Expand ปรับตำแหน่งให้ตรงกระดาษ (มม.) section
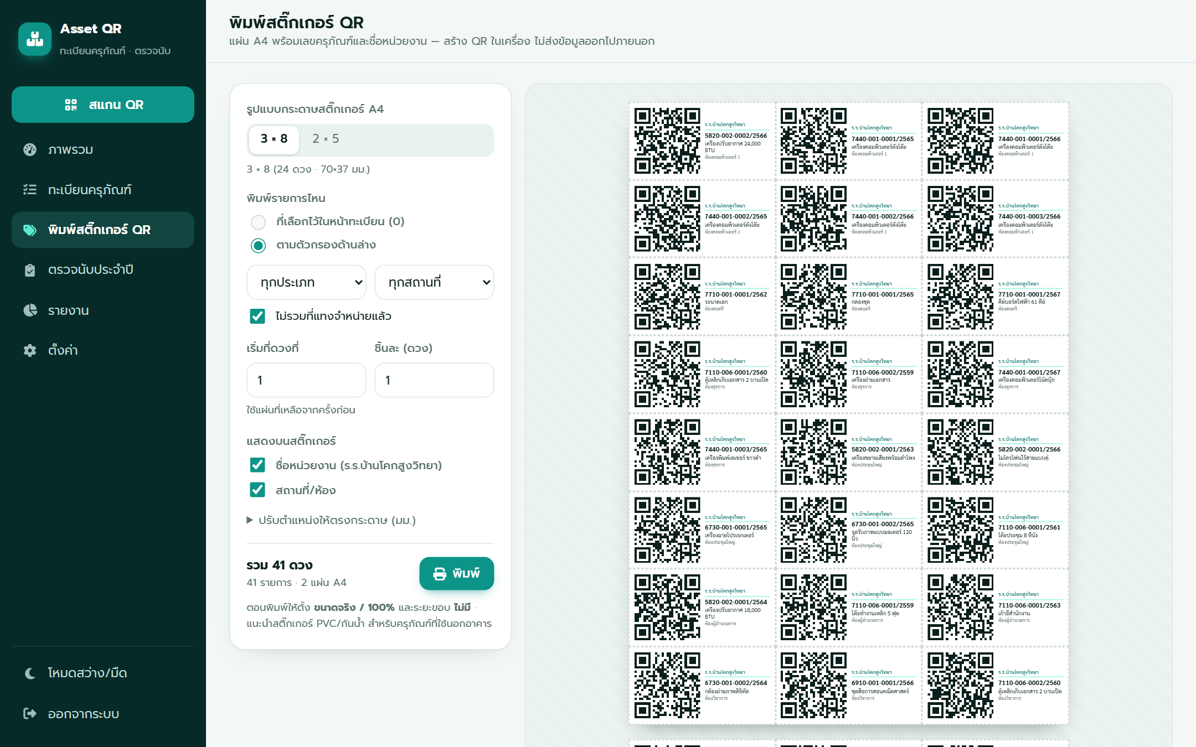The height and width of the screenshot is (747, 1196). pyautogui.click(x=331, y=520)
